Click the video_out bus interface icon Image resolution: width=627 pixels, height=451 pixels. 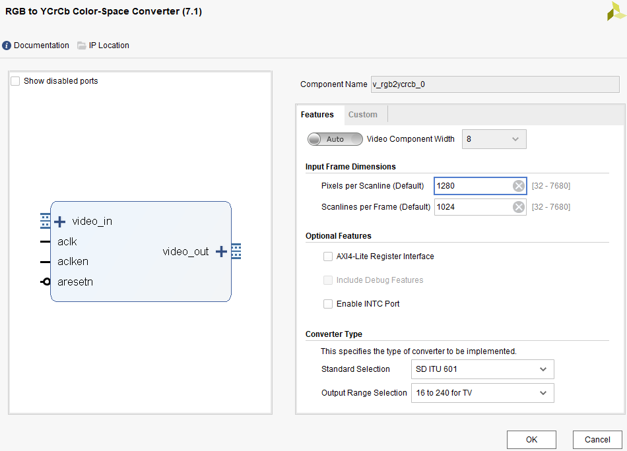pos(236,251)
